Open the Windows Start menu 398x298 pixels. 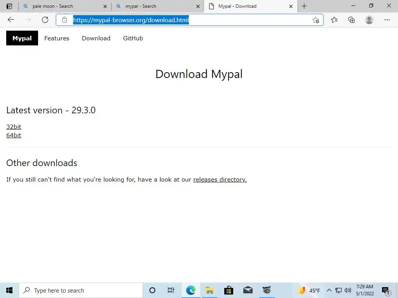[x=9, y=290]
